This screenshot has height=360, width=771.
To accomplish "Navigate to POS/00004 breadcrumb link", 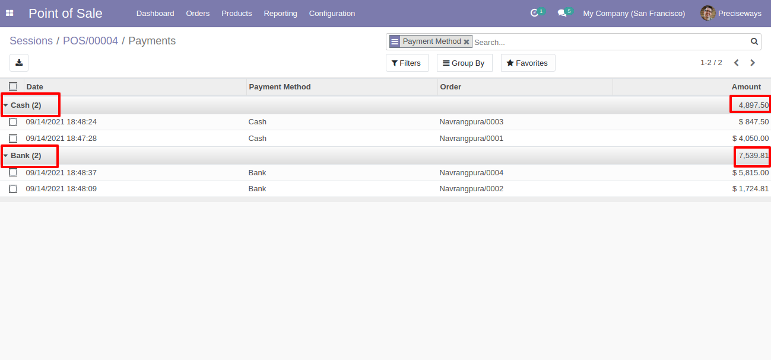I will (90, 41).
